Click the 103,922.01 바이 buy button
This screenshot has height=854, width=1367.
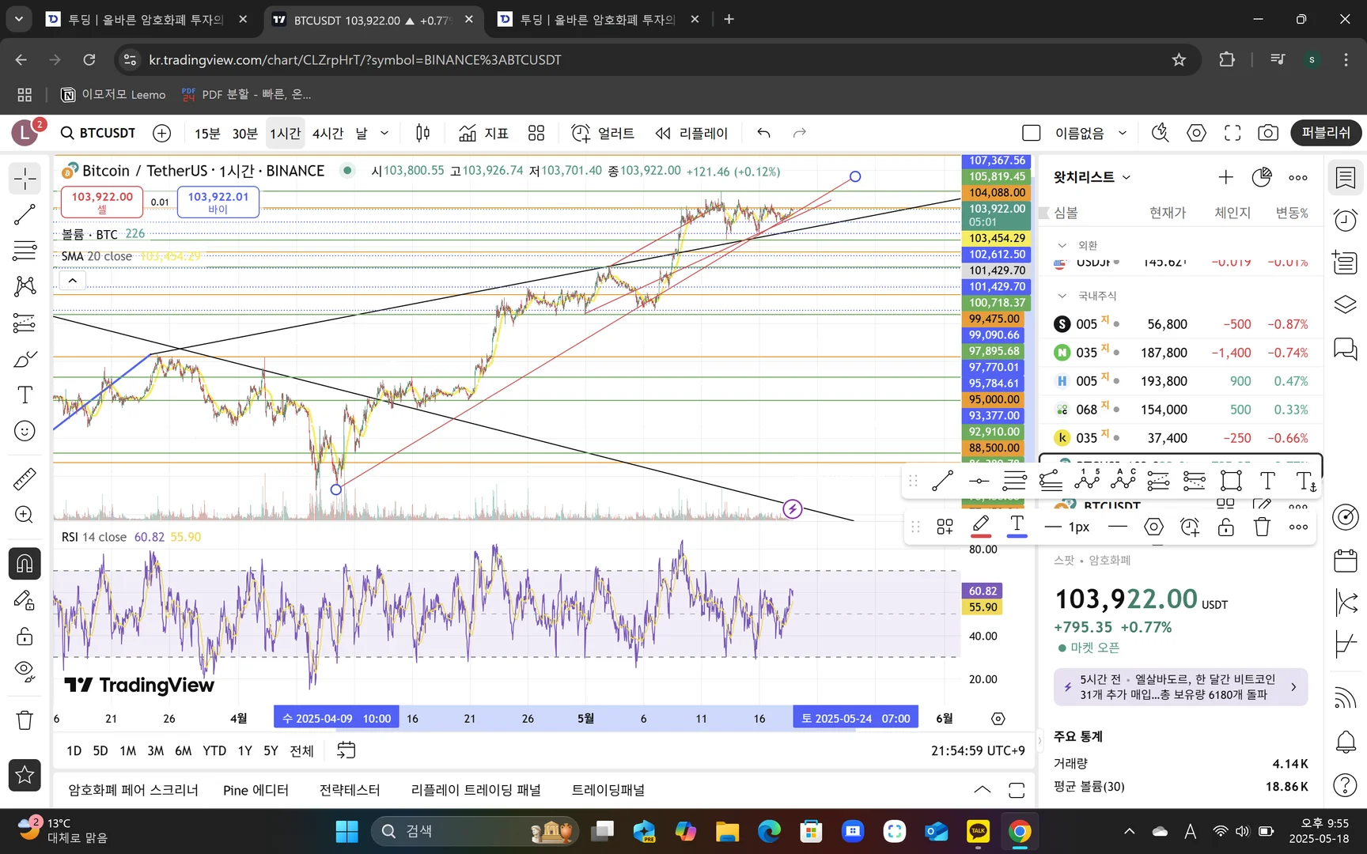[x=218, y=202]
